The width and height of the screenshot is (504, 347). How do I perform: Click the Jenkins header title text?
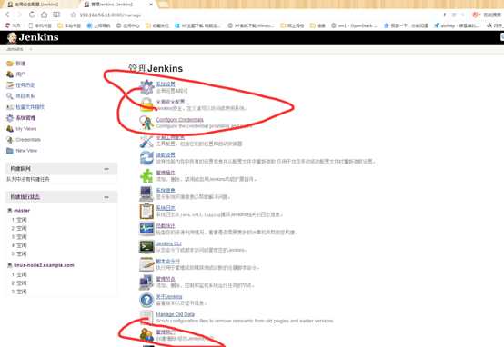(38, 37)
